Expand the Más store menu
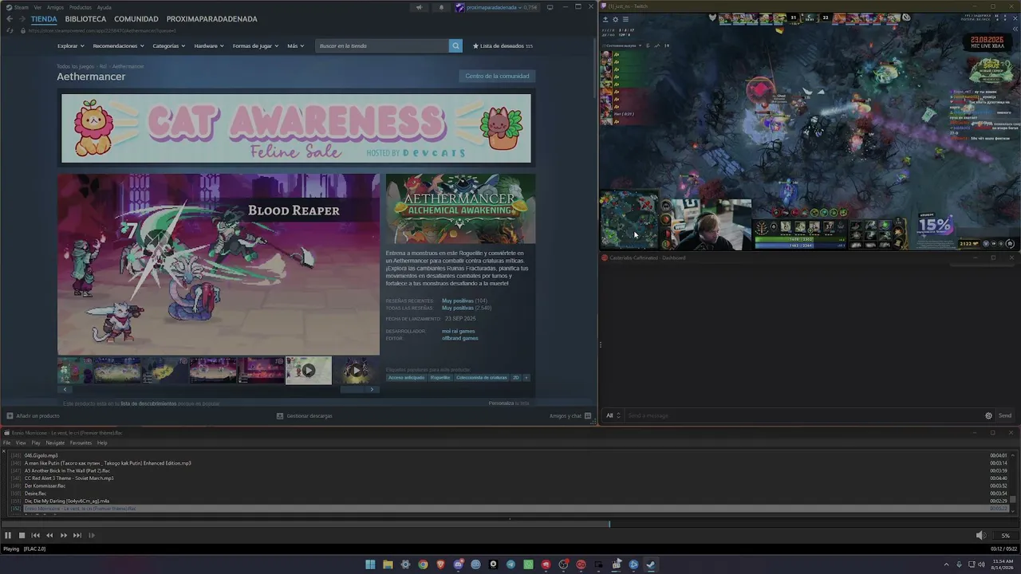Screen dimensions: 1021x574 point(295,45)
